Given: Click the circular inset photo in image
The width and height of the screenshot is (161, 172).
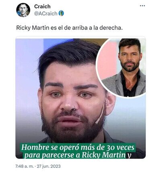Looking at the screenshot, I should point(122,67).
